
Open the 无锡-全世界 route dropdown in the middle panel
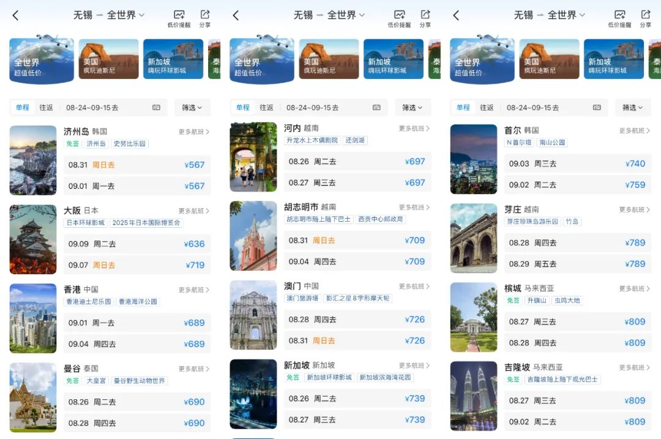329,15
